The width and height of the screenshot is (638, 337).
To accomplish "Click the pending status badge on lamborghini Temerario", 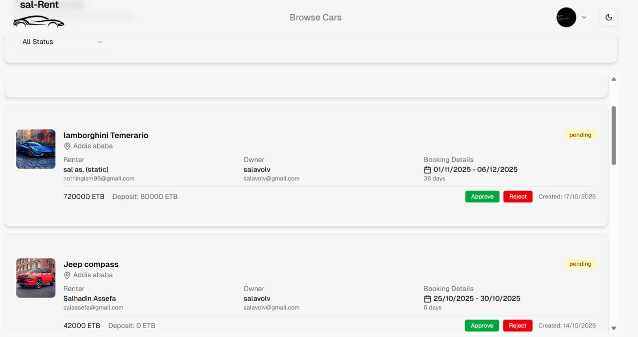I will click(x=580, y=135).
